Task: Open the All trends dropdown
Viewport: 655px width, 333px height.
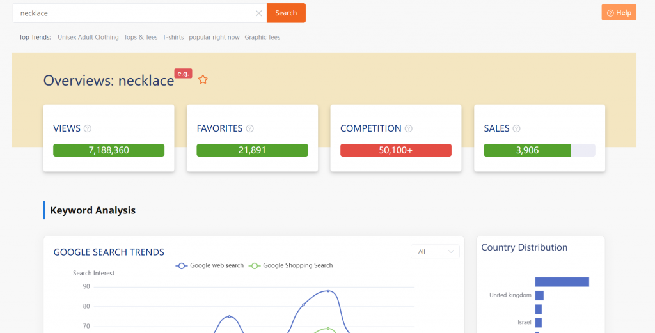Action: (x=435, y=252)
